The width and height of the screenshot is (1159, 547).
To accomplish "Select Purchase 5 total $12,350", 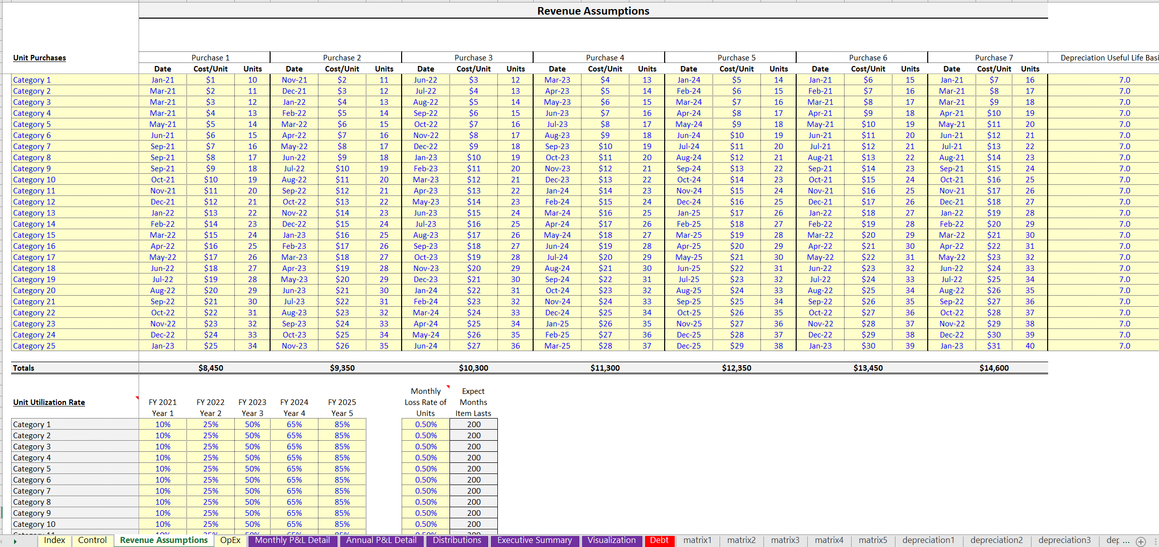I will tap(737, 368).
